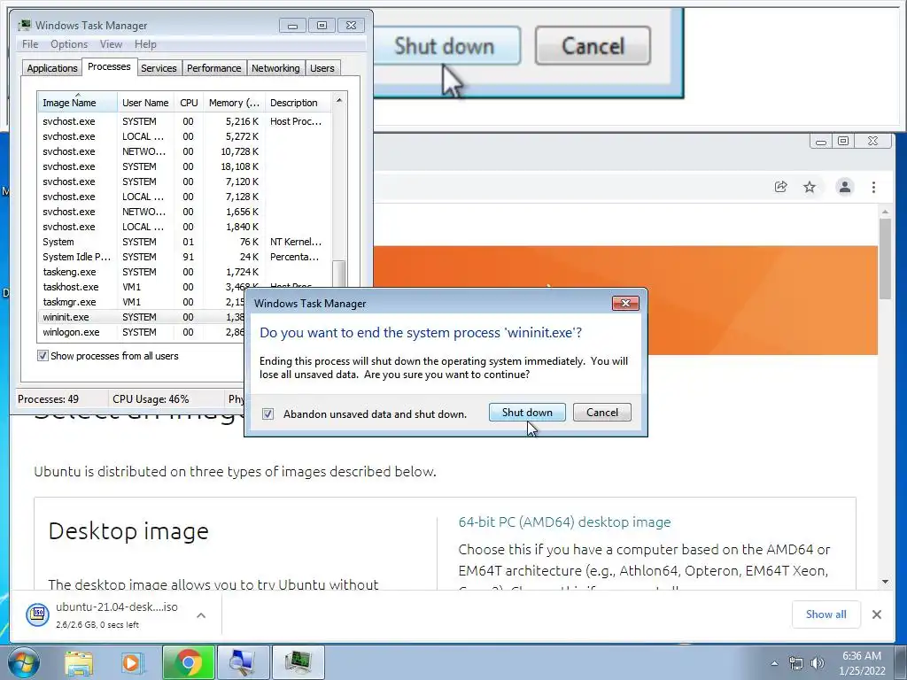
Task: Sort processes by CPU column
Action: (x=189, y=103)
